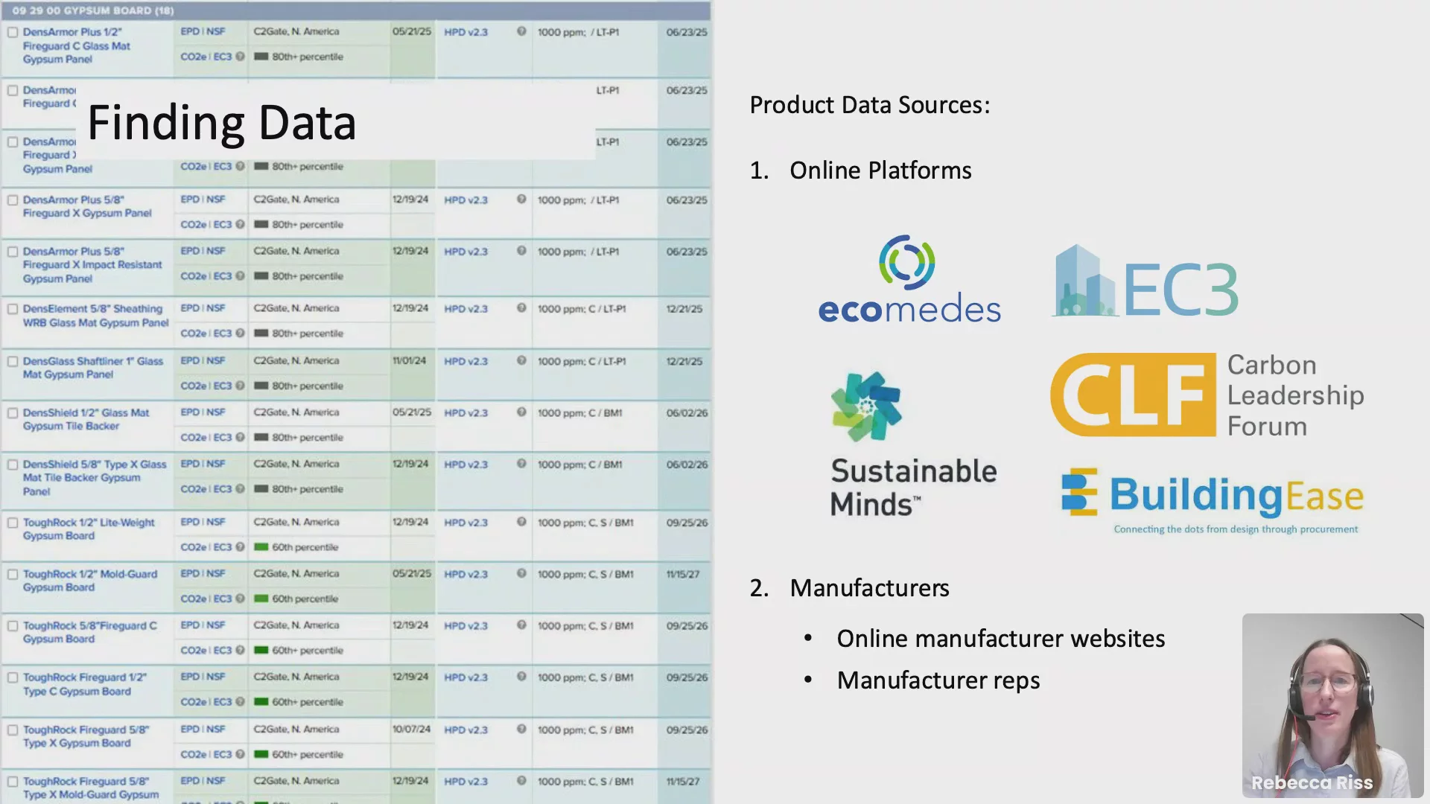1430x804 pixels.
Task: Click CO2e EC3 info icon in ToughRock Mold-Guard 1/2" row
Action: (240, 599)
